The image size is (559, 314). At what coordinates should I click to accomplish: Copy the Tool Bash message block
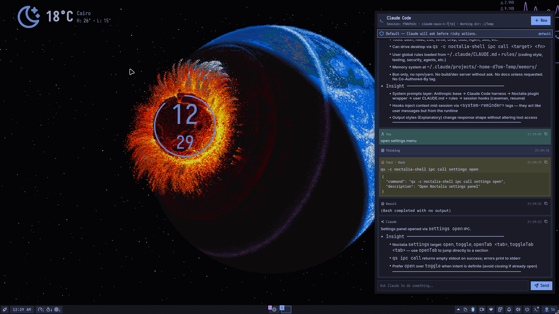pyautogui.click(x=546, y=162)
